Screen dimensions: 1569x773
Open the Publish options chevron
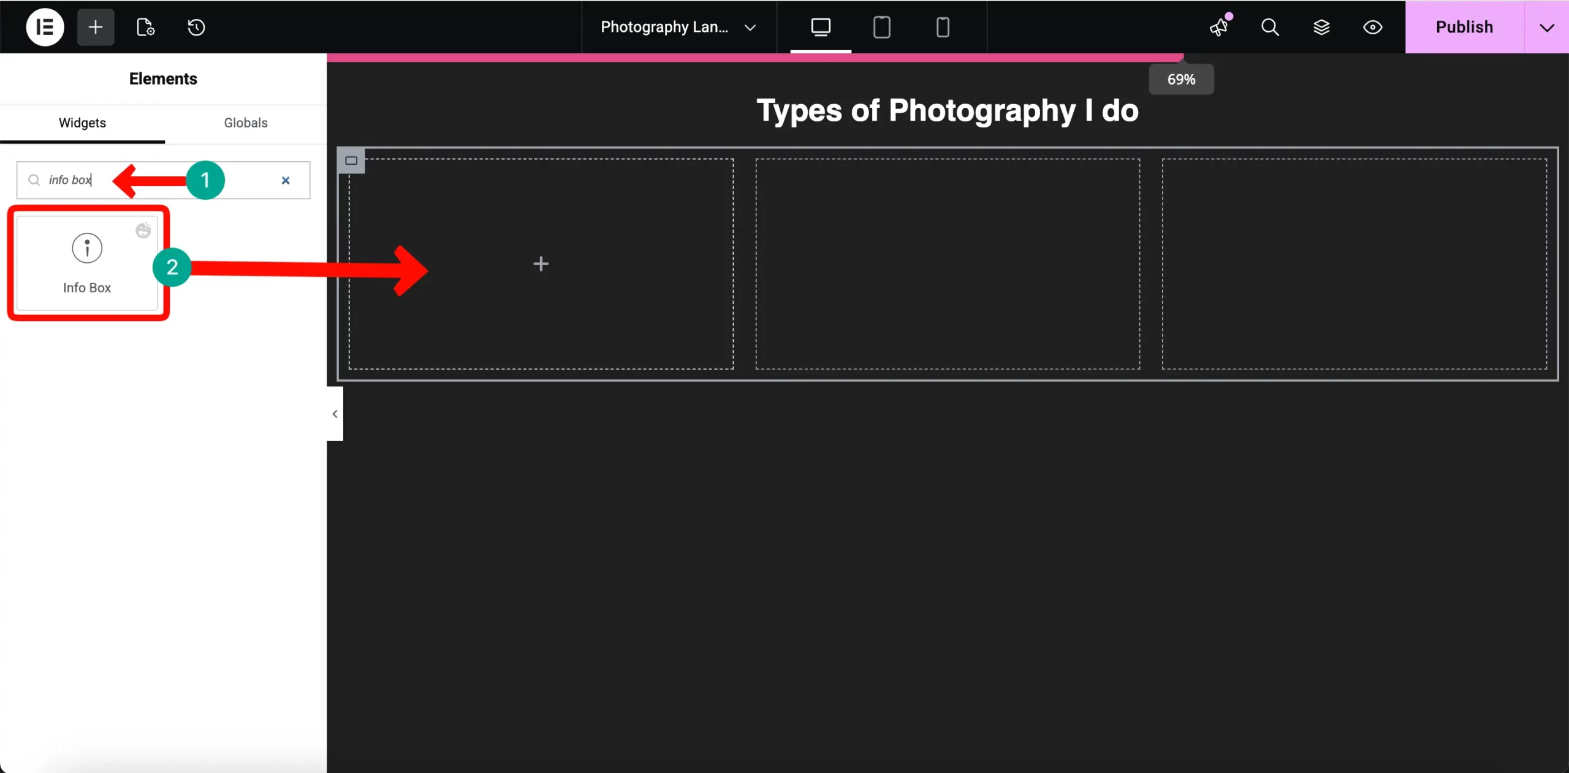(1546, 27)
